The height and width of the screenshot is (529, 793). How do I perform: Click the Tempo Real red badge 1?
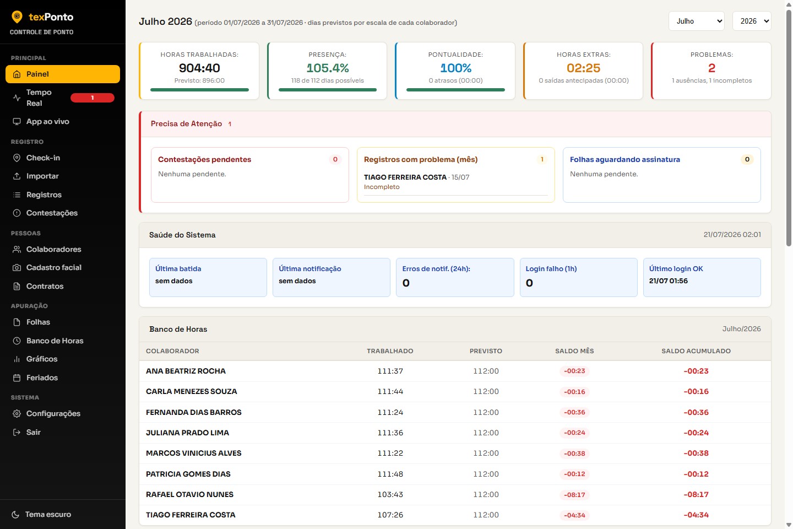pos(93,98)
